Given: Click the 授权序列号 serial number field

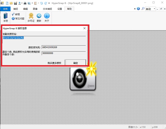Looking at the screenshot, I should pyautogui.click(x=63, y=47).
